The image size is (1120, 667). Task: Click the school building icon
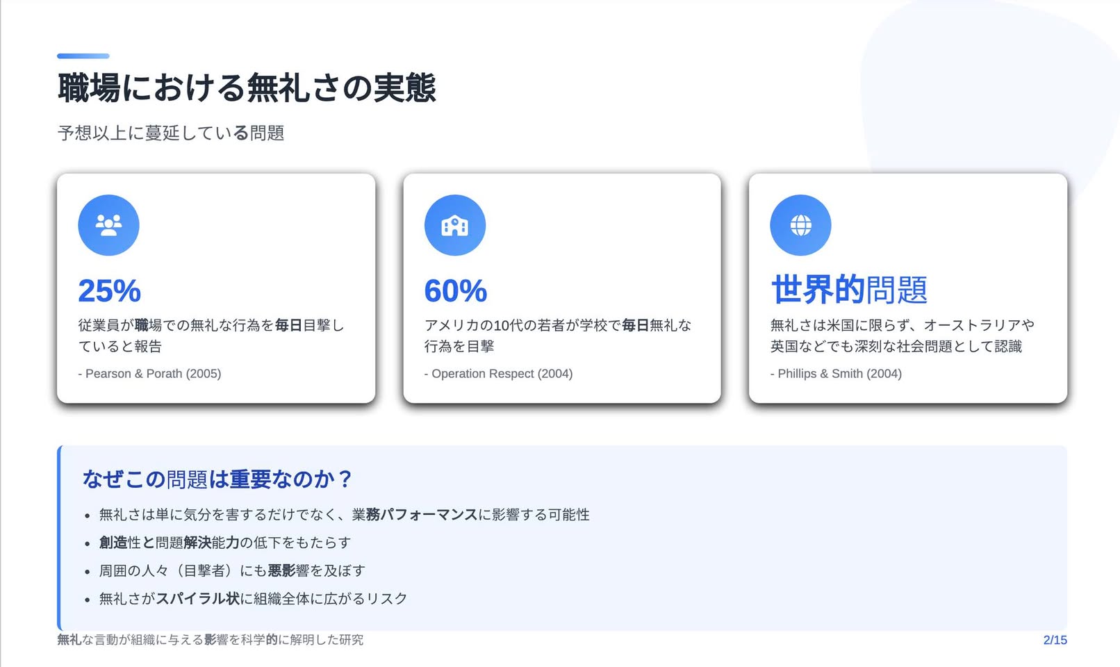pos(455,225)
